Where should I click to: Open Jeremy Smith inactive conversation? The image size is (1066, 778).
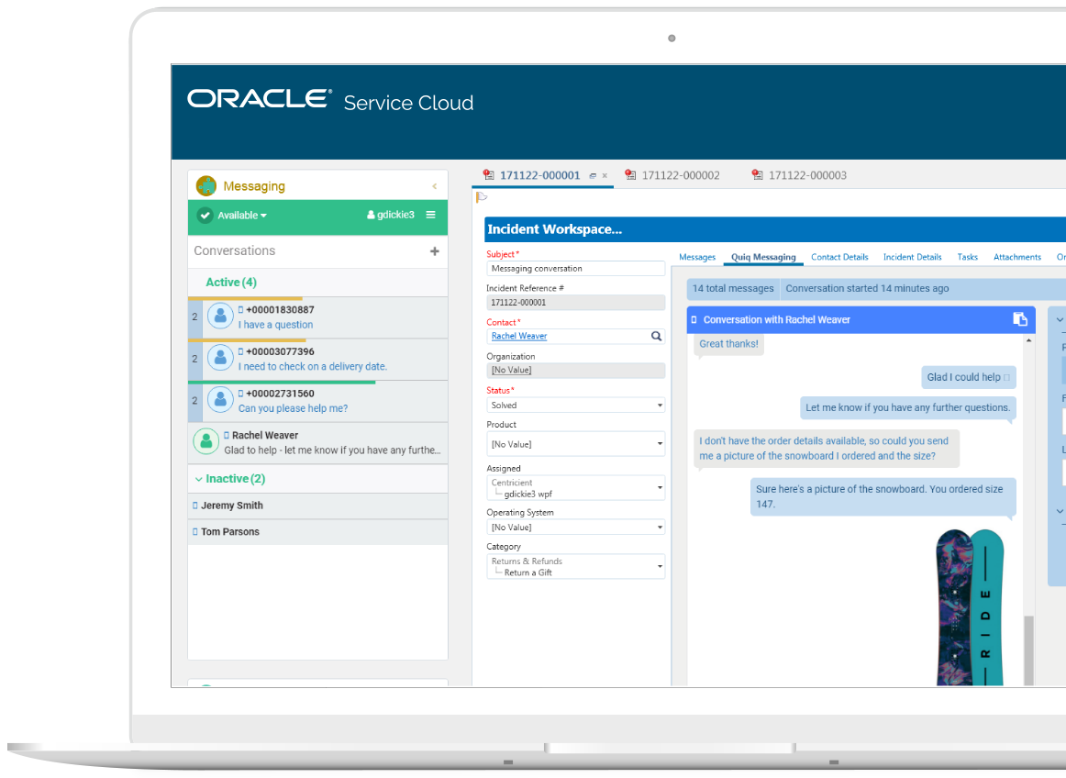[x=318, y=506]
